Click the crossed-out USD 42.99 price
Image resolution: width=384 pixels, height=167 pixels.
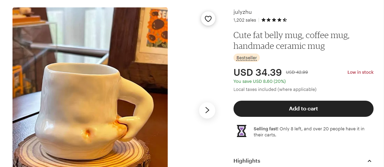coord(297,72)
